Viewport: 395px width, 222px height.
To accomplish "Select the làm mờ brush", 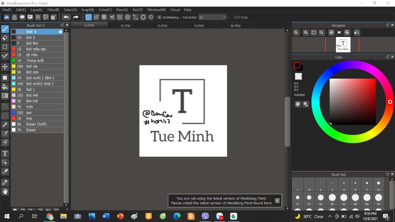I will [37, 101].
